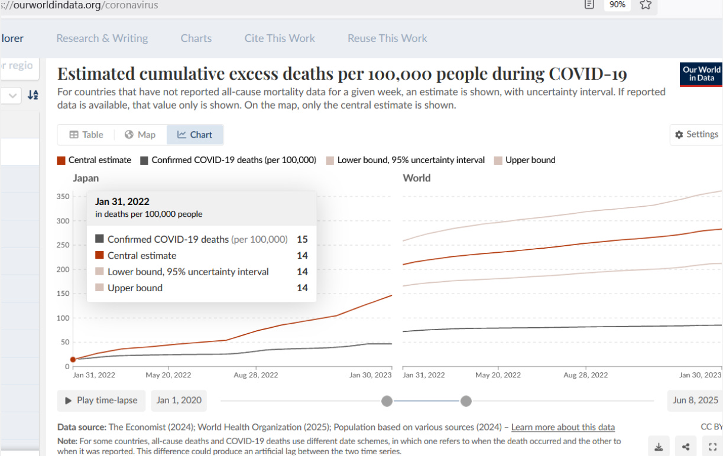Viewport: 723px width, 456px height.
Task: Enter full-screen mode for chart
Action: (x=712, y=447)
